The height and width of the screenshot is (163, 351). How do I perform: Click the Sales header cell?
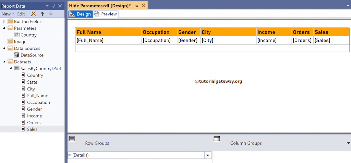click(x=331, y=32)
